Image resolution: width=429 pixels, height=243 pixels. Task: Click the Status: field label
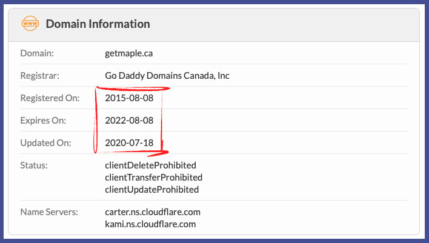click(34, 165)
